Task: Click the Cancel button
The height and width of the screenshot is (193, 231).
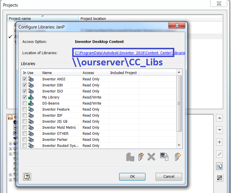Action: tap(169, 177)
